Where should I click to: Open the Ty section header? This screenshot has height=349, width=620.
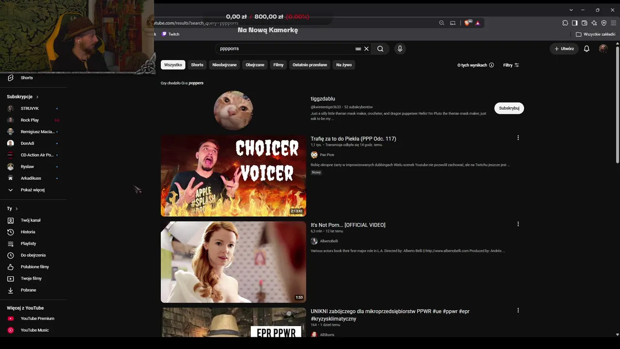click(x=12, y=208)
